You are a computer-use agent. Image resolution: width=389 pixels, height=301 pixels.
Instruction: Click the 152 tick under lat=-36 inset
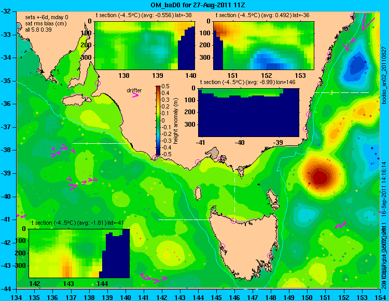pos(267,75)
